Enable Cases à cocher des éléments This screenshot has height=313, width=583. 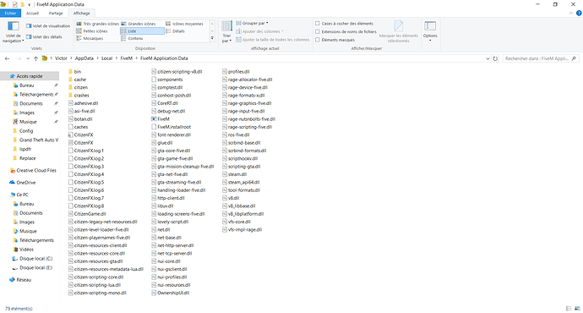318,24
